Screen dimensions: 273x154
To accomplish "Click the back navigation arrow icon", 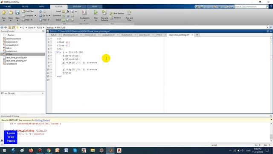I will pos(2,27).
